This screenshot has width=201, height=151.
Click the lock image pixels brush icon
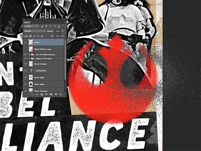34,36
